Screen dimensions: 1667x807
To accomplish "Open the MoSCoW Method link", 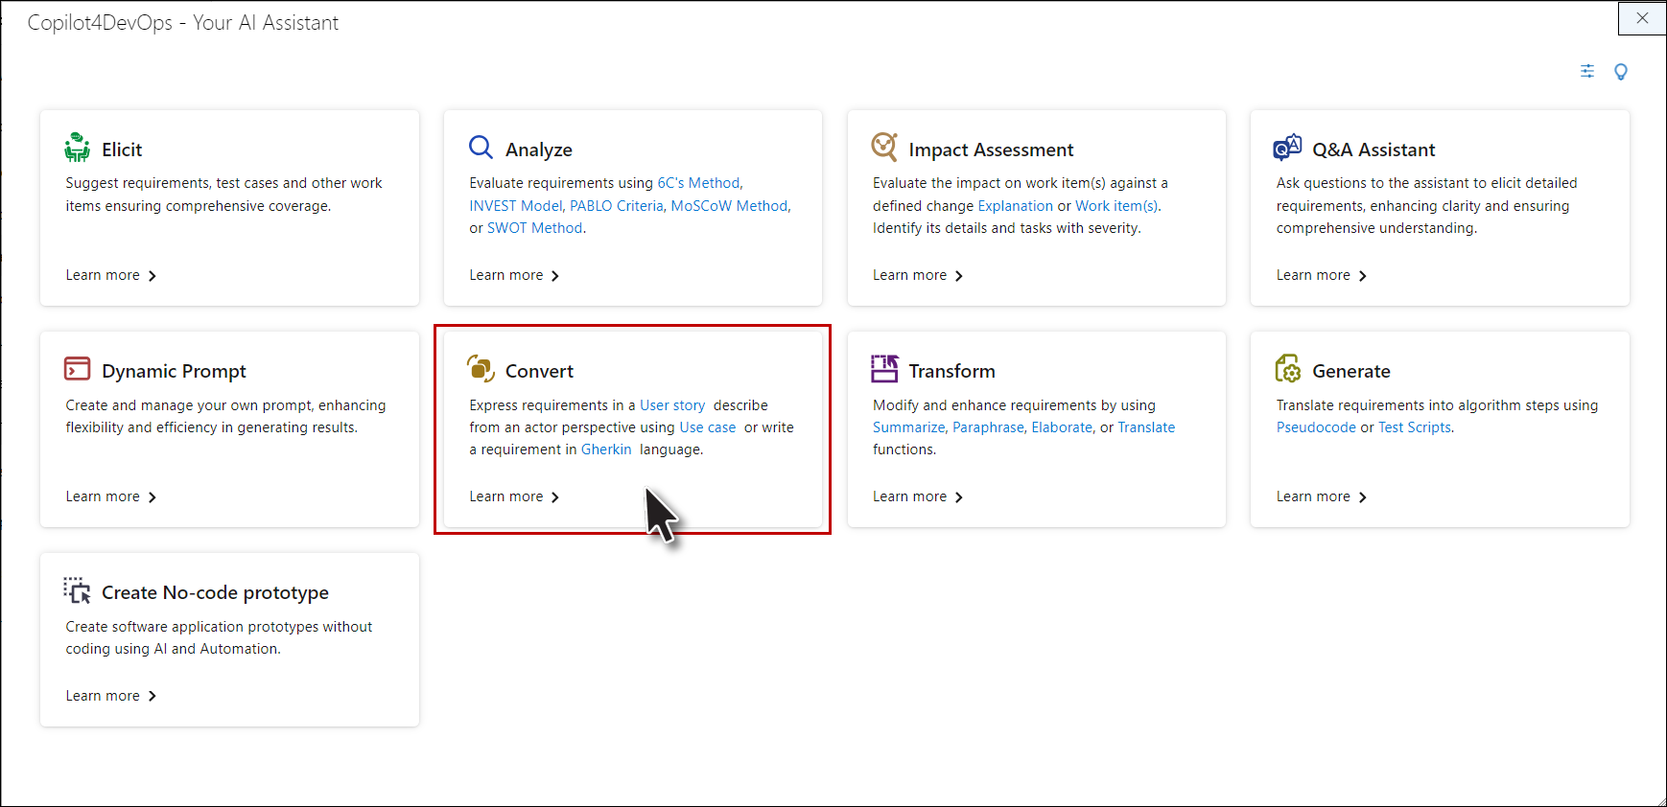I will tap(729, 206).
